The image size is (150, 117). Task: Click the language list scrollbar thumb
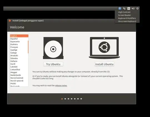tap(28, 47)
